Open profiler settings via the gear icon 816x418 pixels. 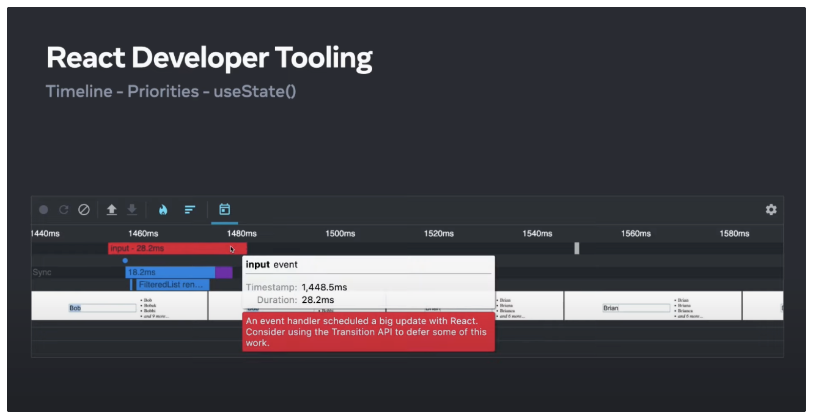point(771,210)
